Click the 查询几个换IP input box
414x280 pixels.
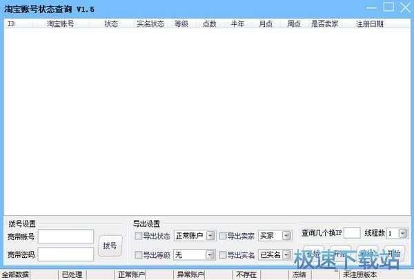352,234
